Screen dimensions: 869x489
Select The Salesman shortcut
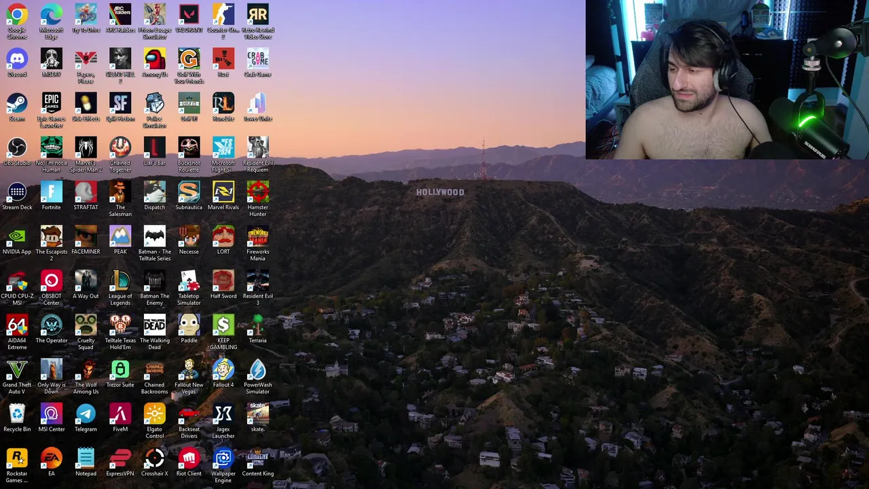click(x=120, y=198)
